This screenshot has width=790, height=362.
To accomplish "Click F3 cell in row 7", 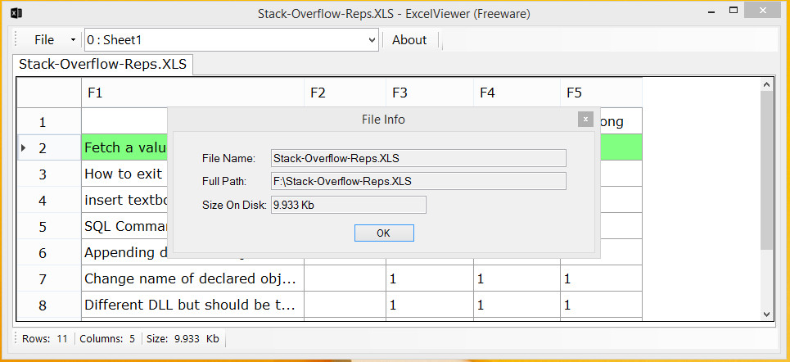I will 430,278.
